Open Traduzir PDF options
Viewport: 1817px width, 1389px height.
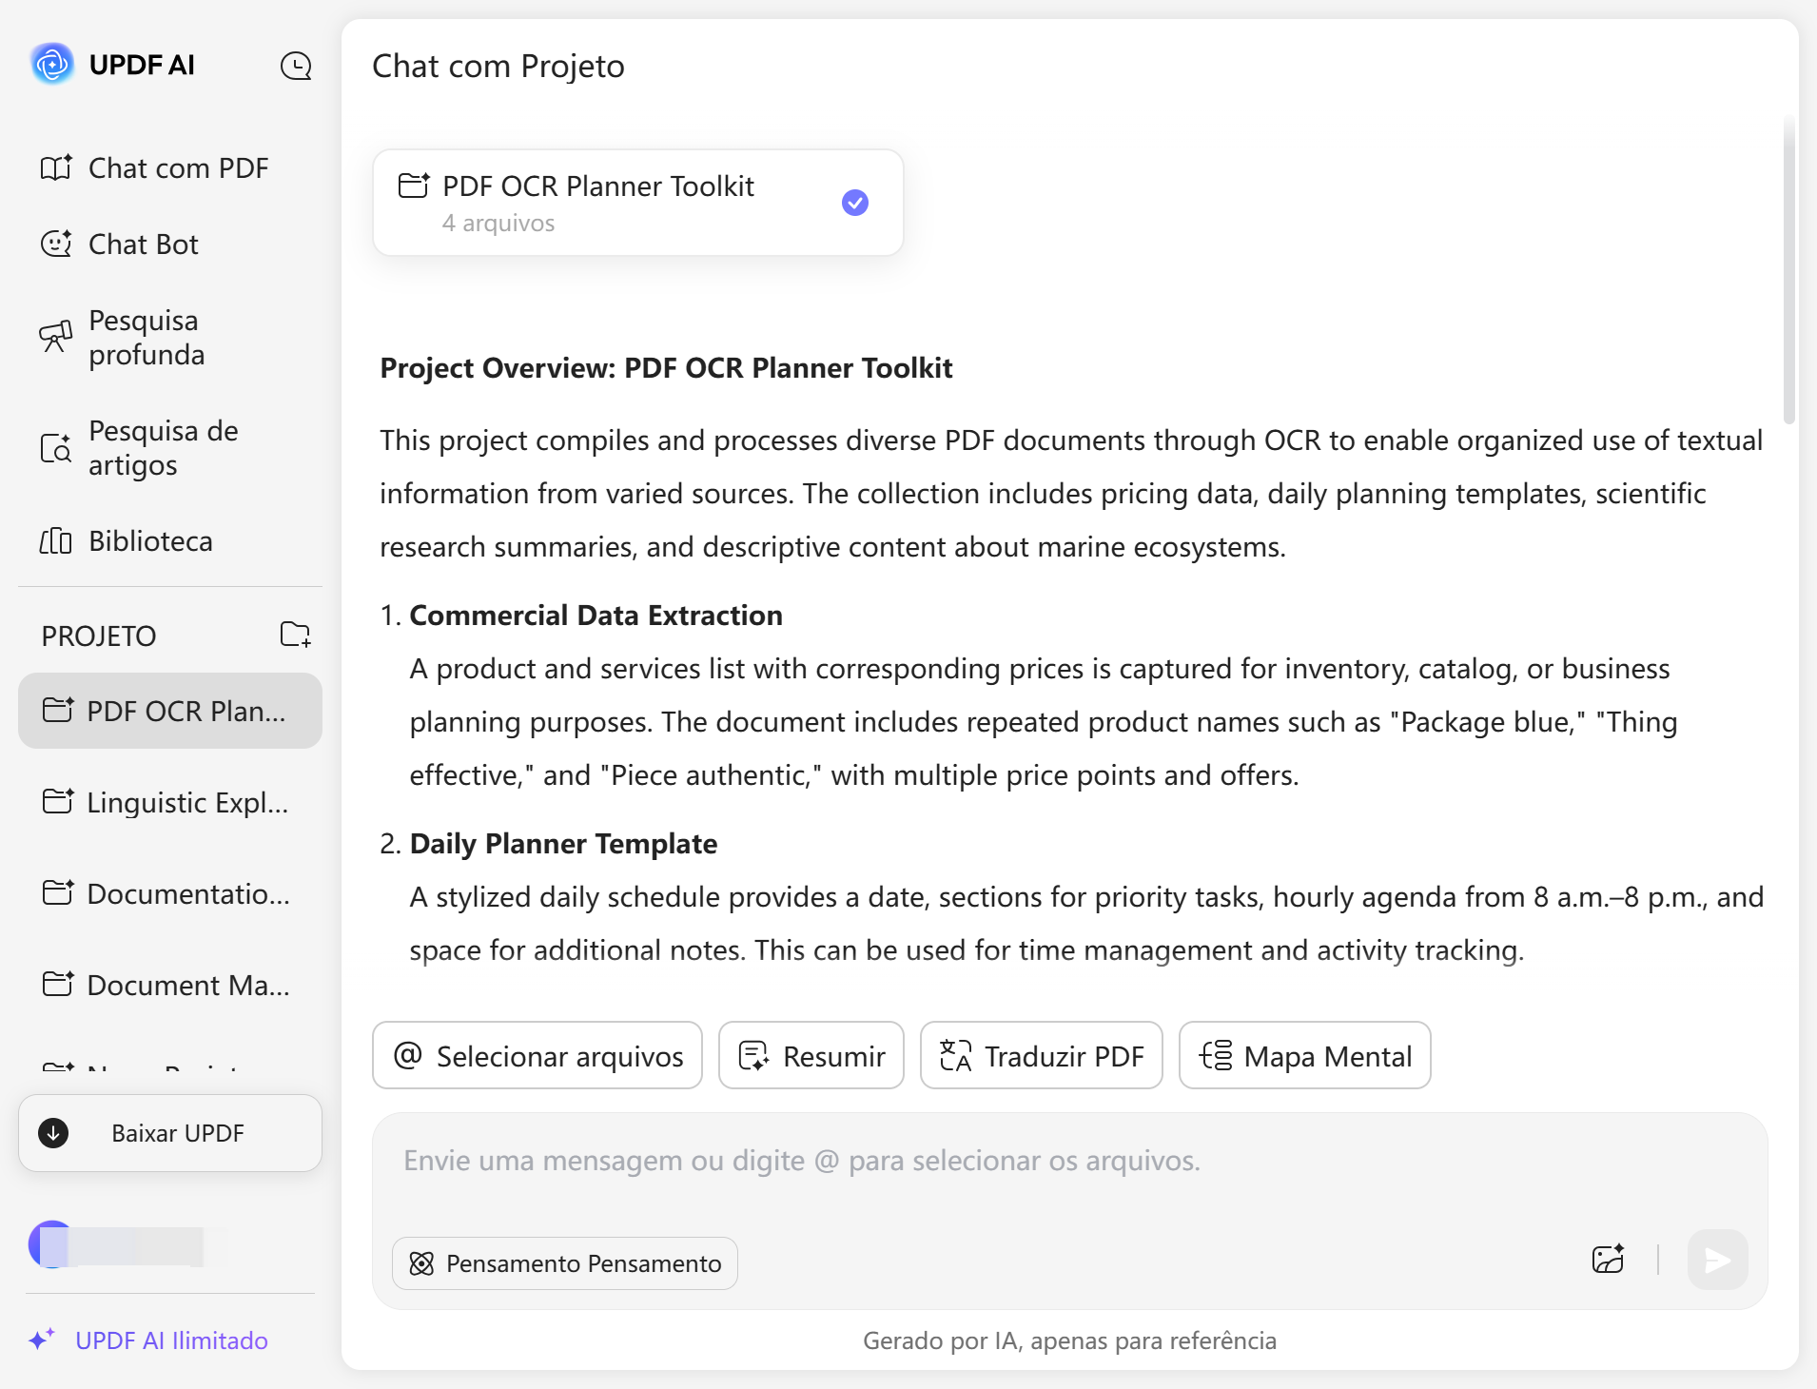click(x=1042, y=1056)
